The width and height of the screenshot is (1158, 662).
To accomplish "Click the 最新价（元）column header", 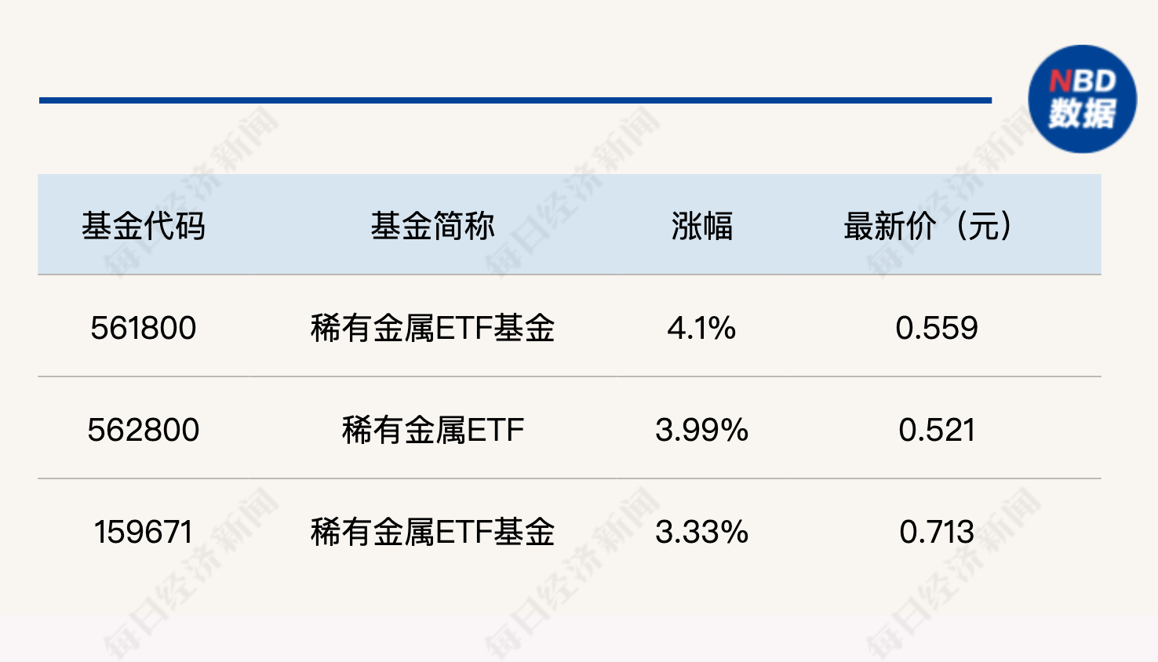I will pos(928,226).
